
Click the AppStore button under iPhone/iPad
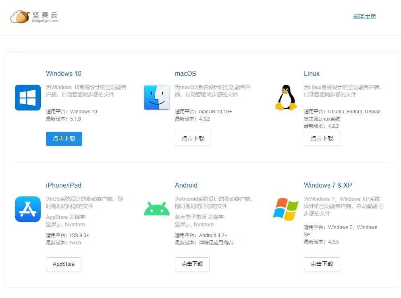pos(63,264)
